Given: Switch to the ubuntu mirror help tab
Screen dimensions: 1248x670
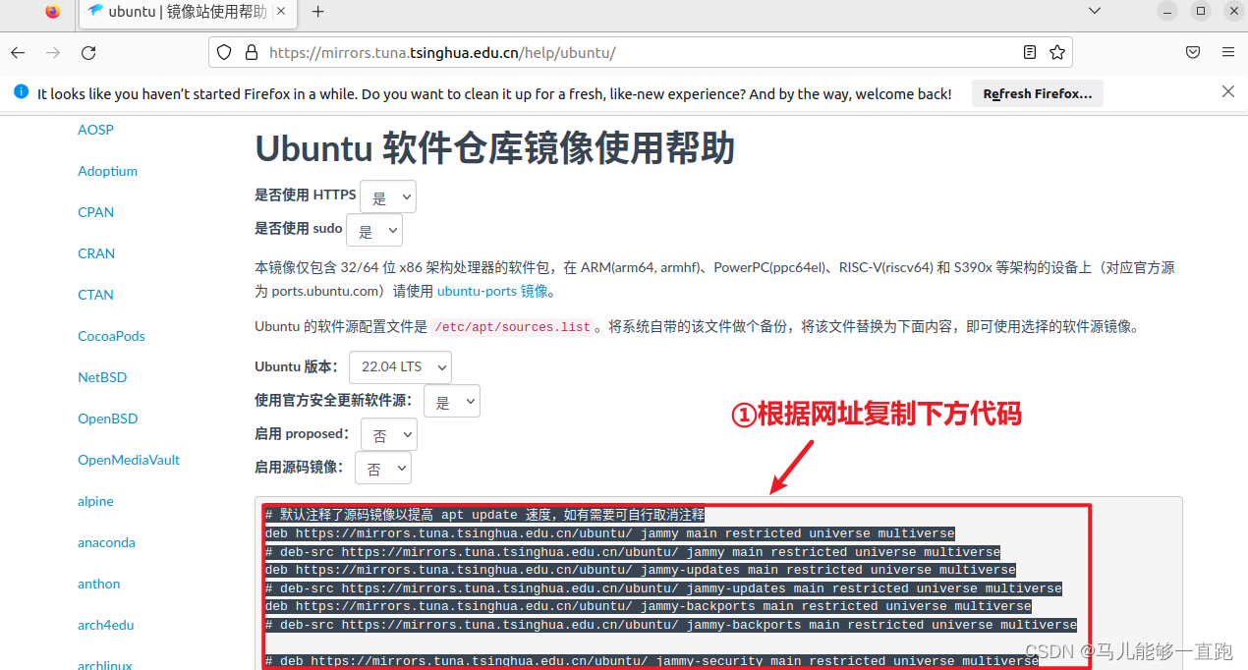Looking at the screenshot, I should (187, 12).
